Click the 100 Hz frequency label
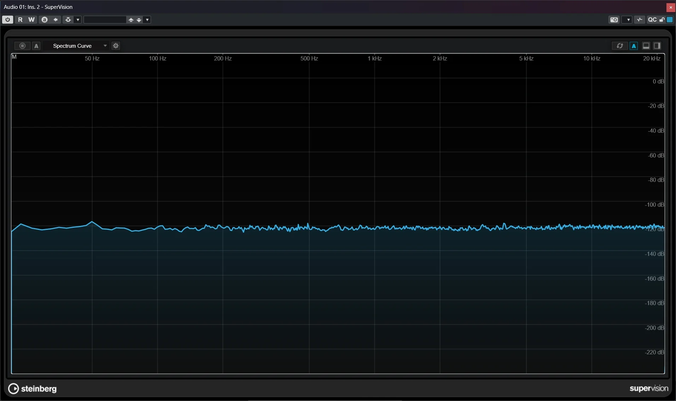 pos(157,58)
